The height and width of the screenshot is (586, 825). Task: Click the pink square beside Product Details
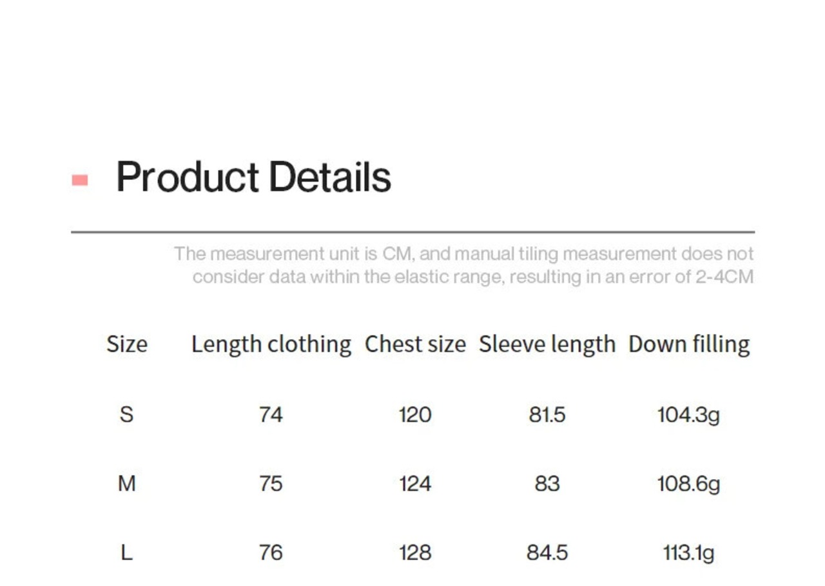(80, 180)
